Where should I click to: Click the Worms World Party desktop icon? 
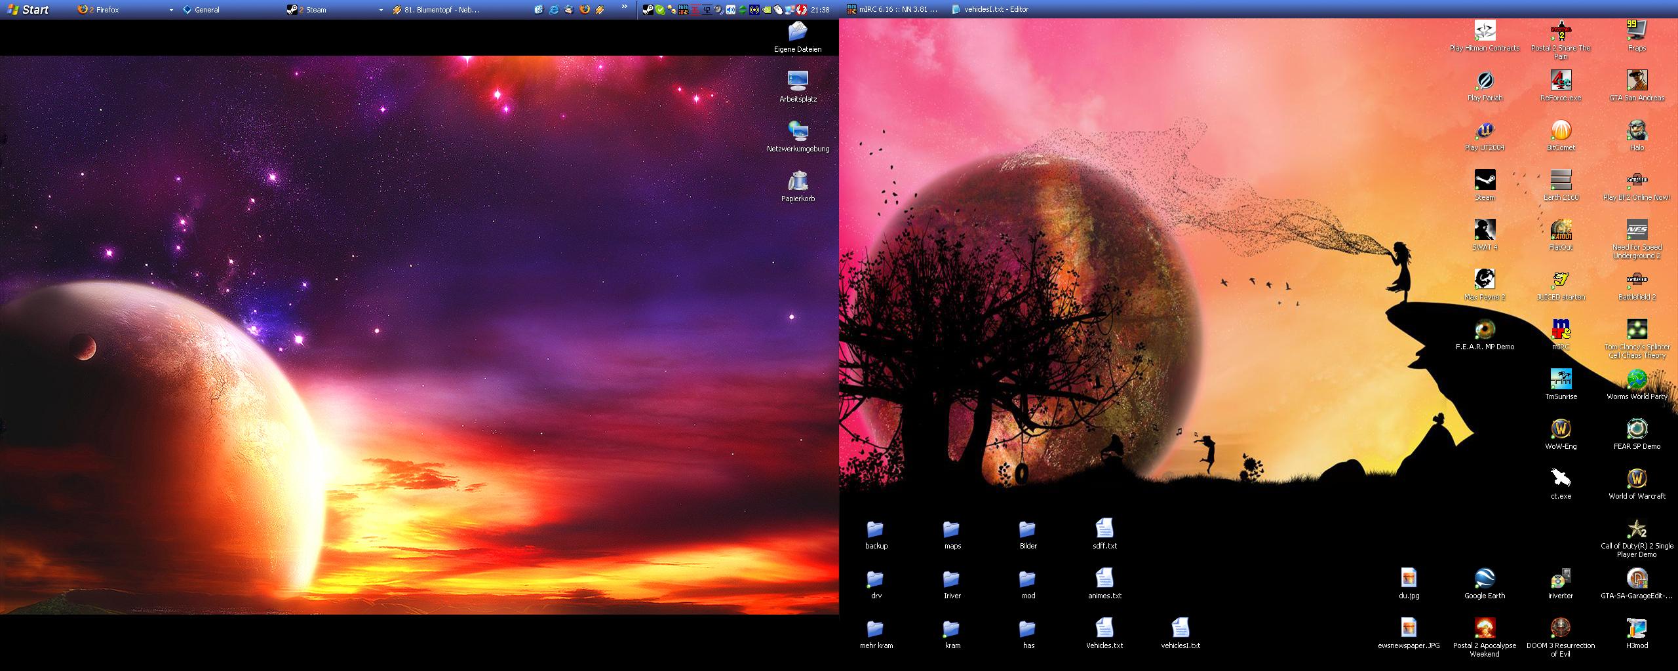click(1637, 380)
